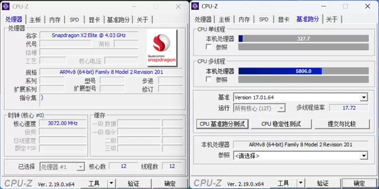
Task: Click Ver. 2.19.0.x64 text in right window
Action: 245,184
